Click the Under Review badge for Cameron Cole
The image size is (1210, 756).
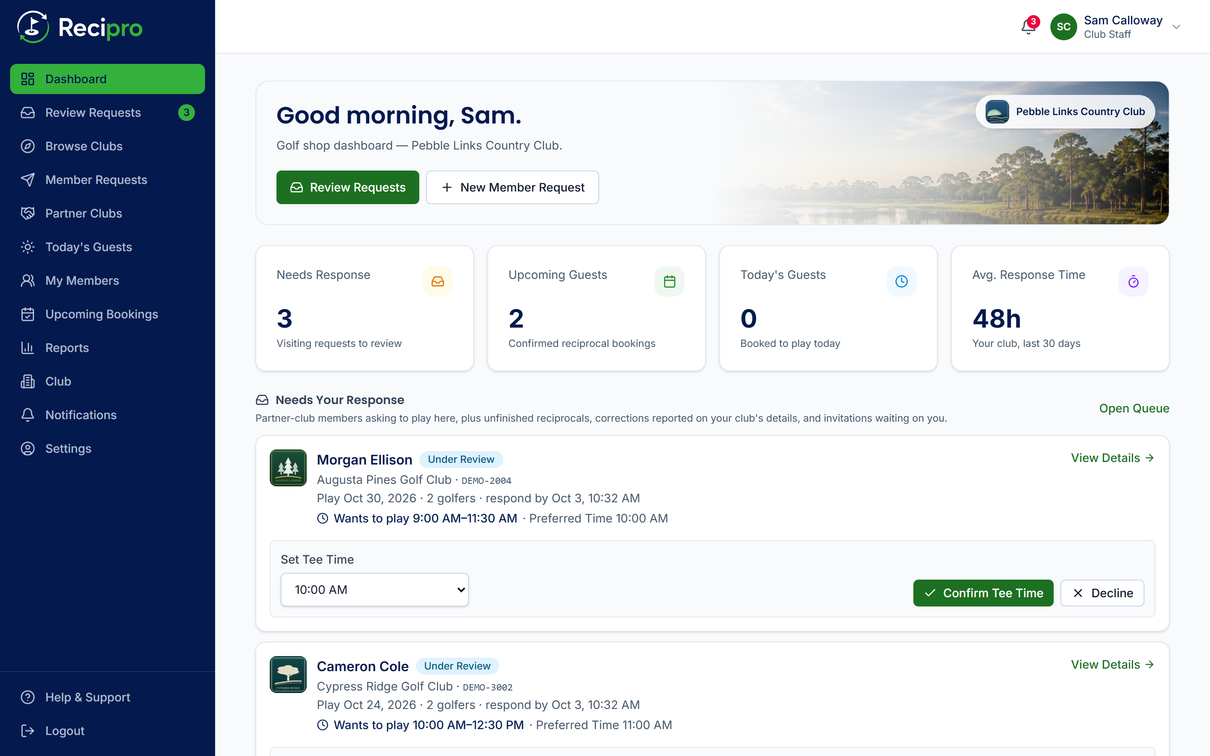tap(457, 666)
